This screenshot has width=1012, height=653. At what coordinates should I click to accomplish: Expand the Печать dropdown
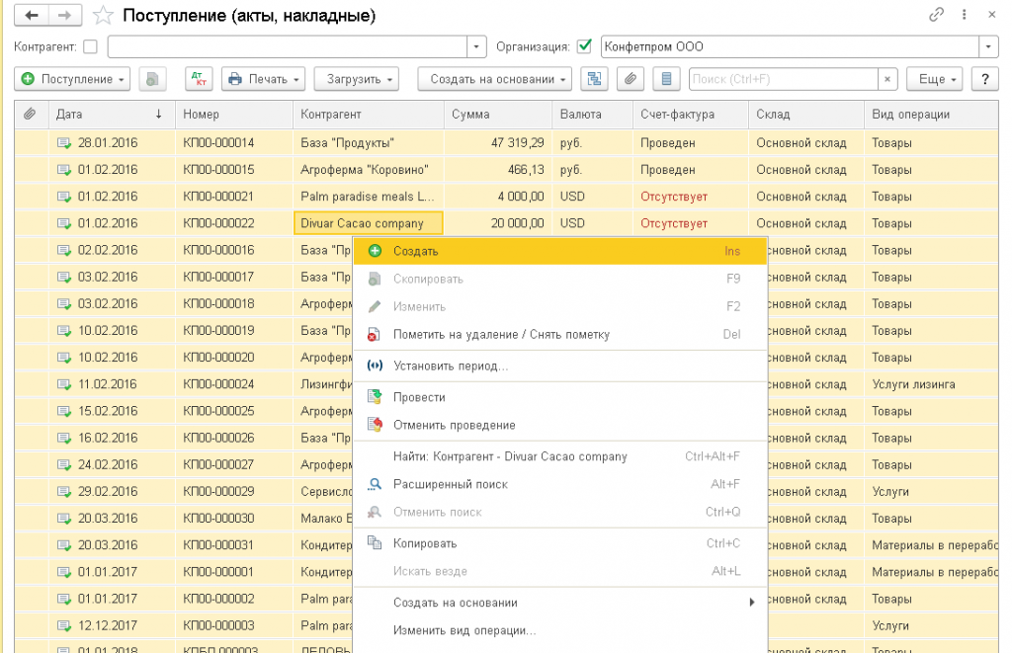[x=263, y=79]
